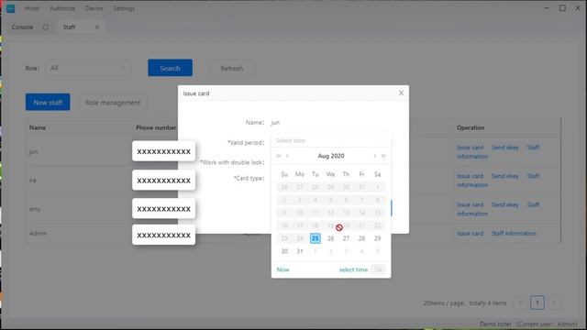Click Send ekey link for amy
This screenshot has height=330, width=587.
pos(505,204)
